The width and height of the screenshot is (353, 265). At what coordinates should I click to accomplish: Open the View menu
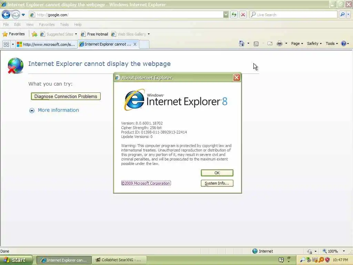[30, 24]
